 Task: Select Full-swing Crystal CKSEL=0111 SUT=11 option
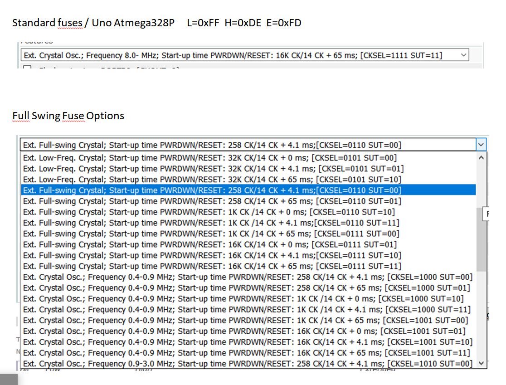pos(248,266)
